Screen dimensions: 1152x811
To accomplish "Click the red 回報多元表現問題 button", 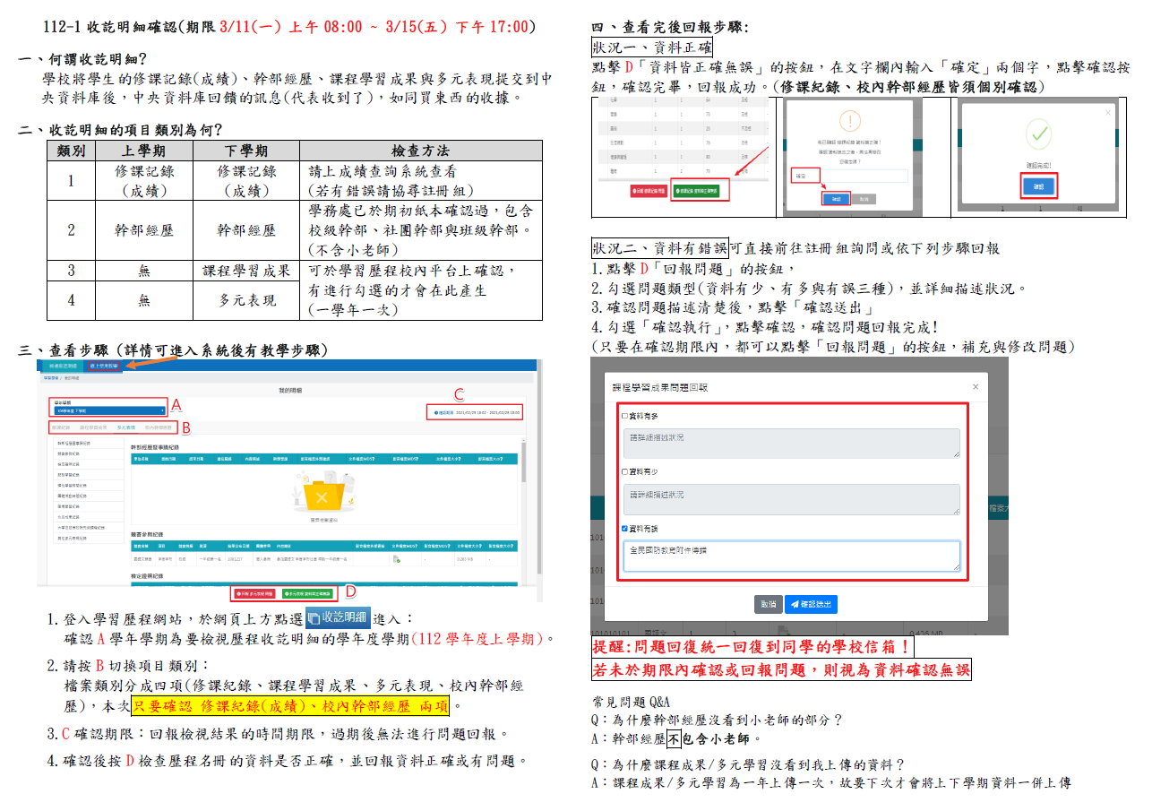I will 254,593.
